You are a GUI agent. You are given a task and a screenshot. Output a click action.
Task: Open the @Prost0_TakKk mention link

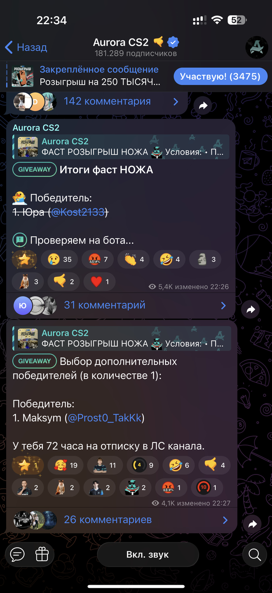[x=106, y=418]
